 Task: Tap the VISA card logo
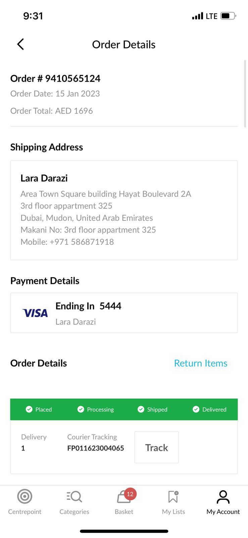35,313
